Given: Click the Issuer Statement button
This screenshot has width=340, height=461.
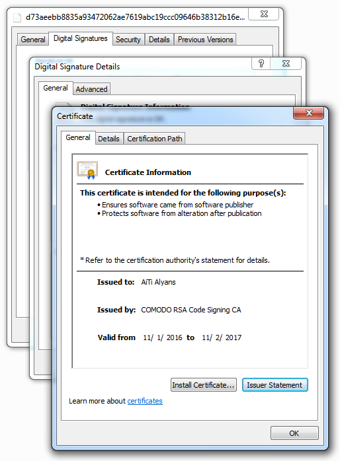Looking at the screenshot, I should (275, 385).
